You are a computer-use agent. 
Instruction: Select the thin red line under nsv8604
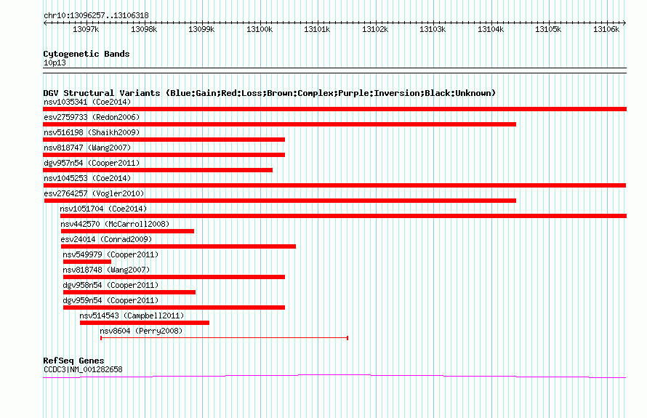tap(225, 338)
